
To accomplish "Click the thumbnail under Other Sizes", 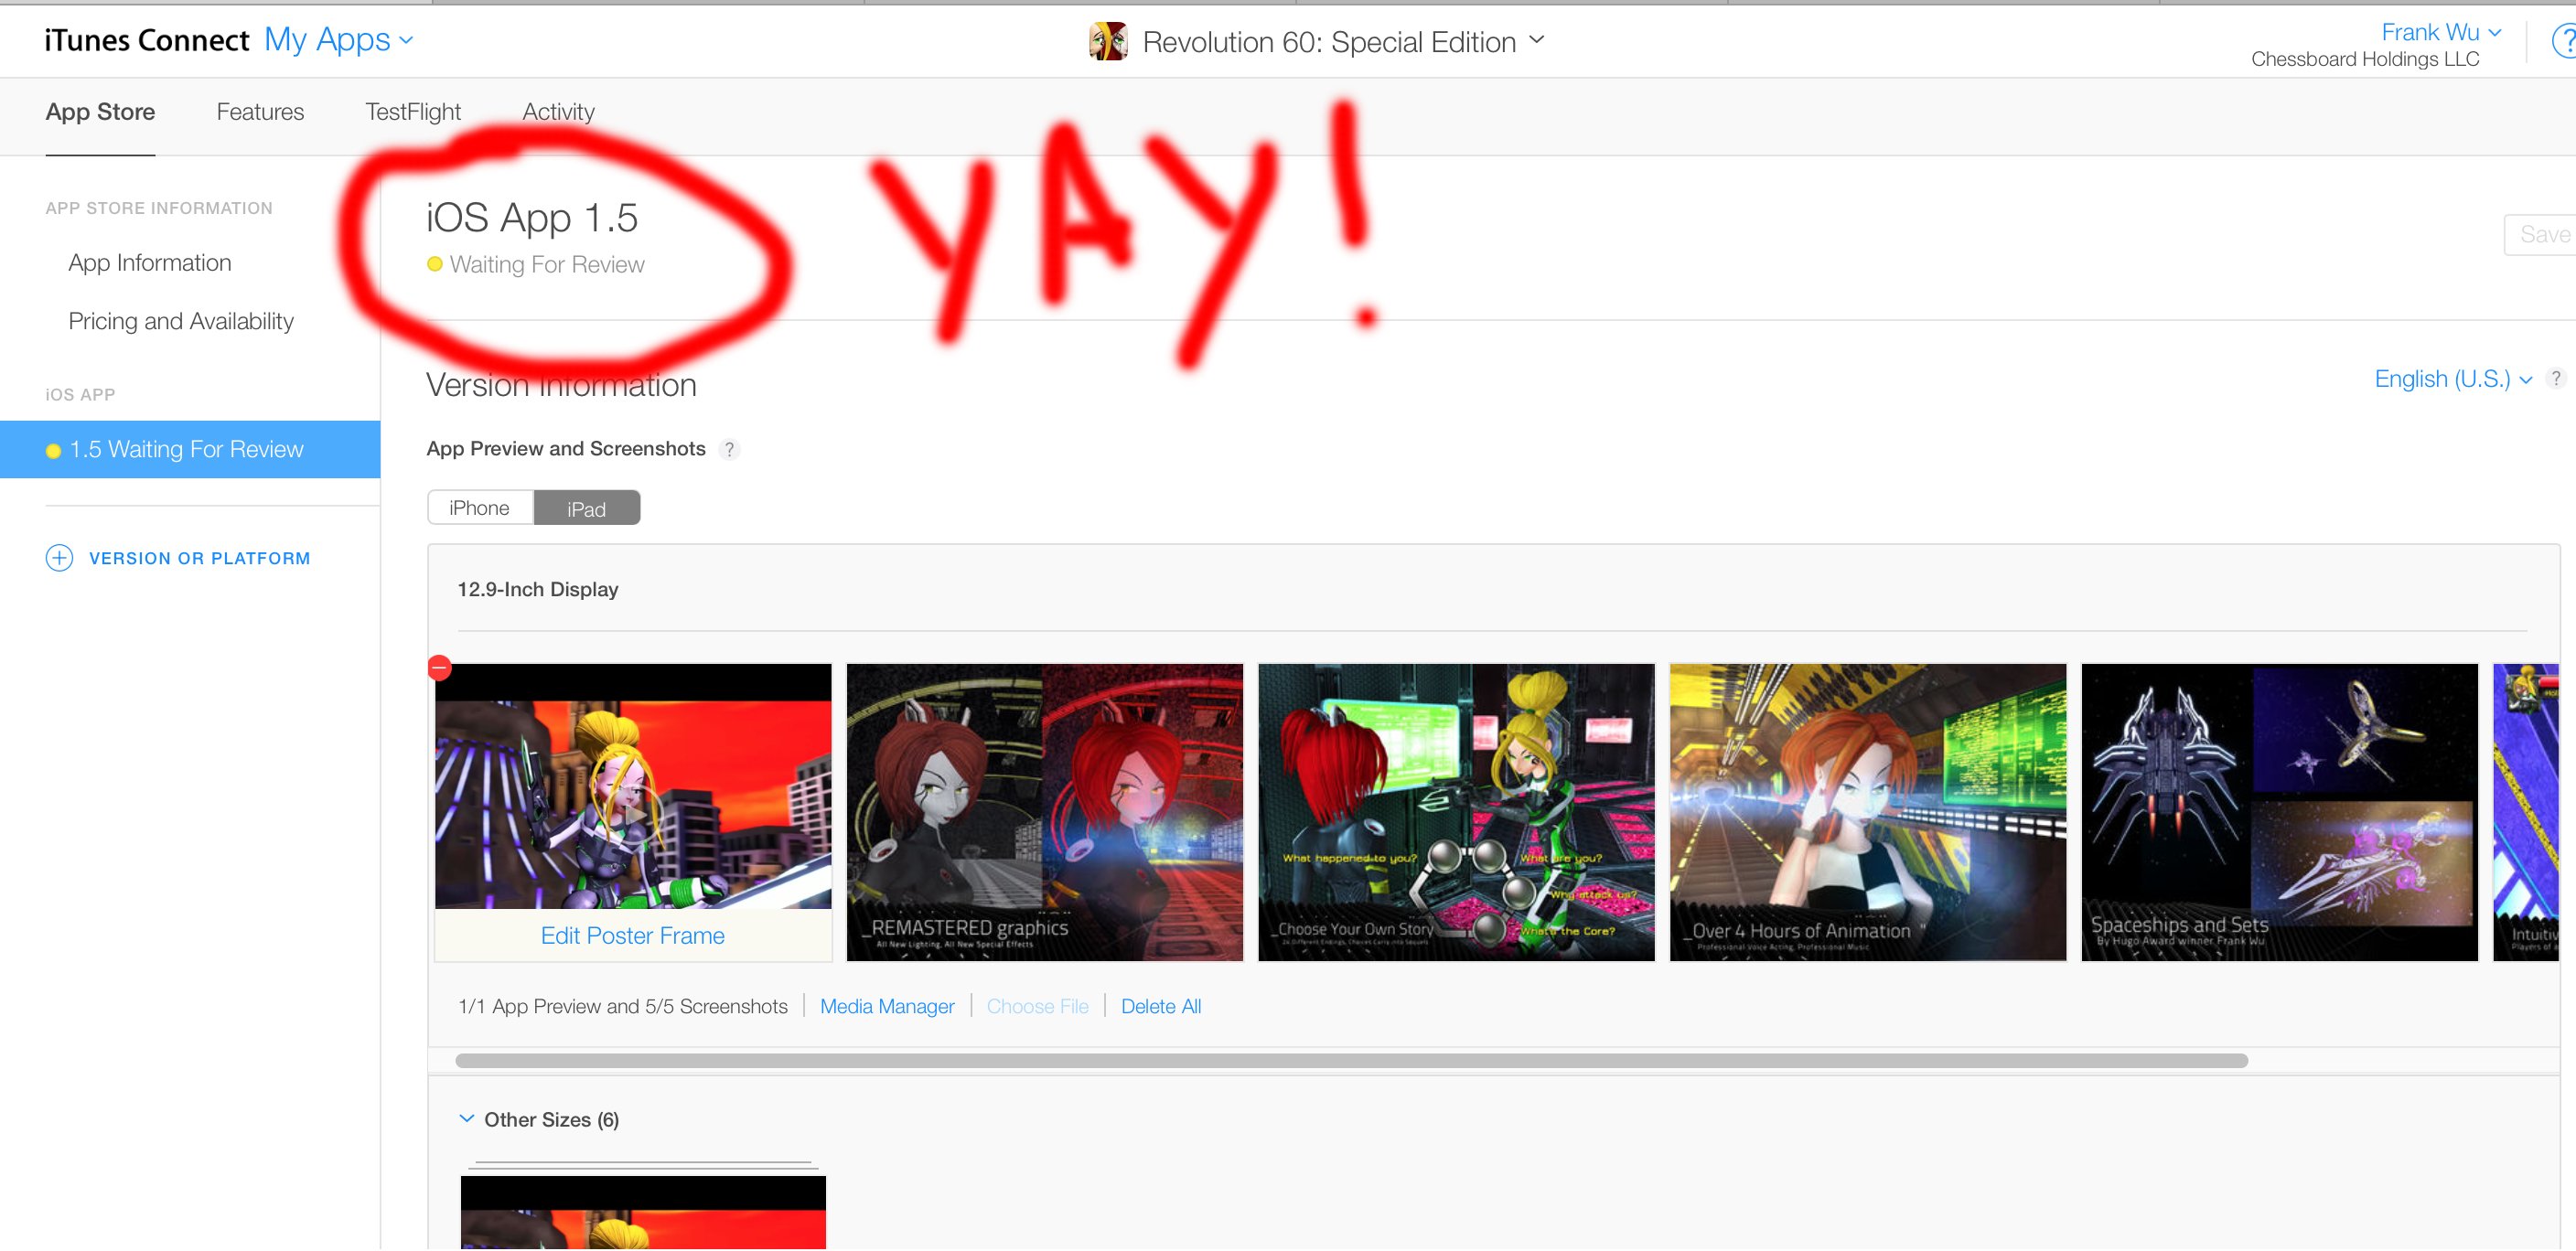I will point(643,1213).
